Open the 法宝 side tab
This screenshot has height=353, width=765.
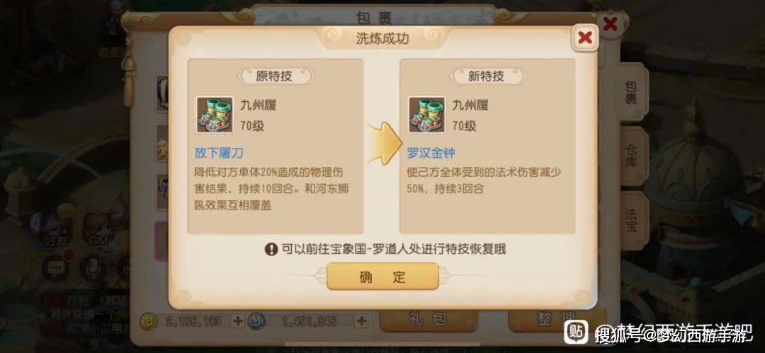pyautogui.click(x=631, y=221)
